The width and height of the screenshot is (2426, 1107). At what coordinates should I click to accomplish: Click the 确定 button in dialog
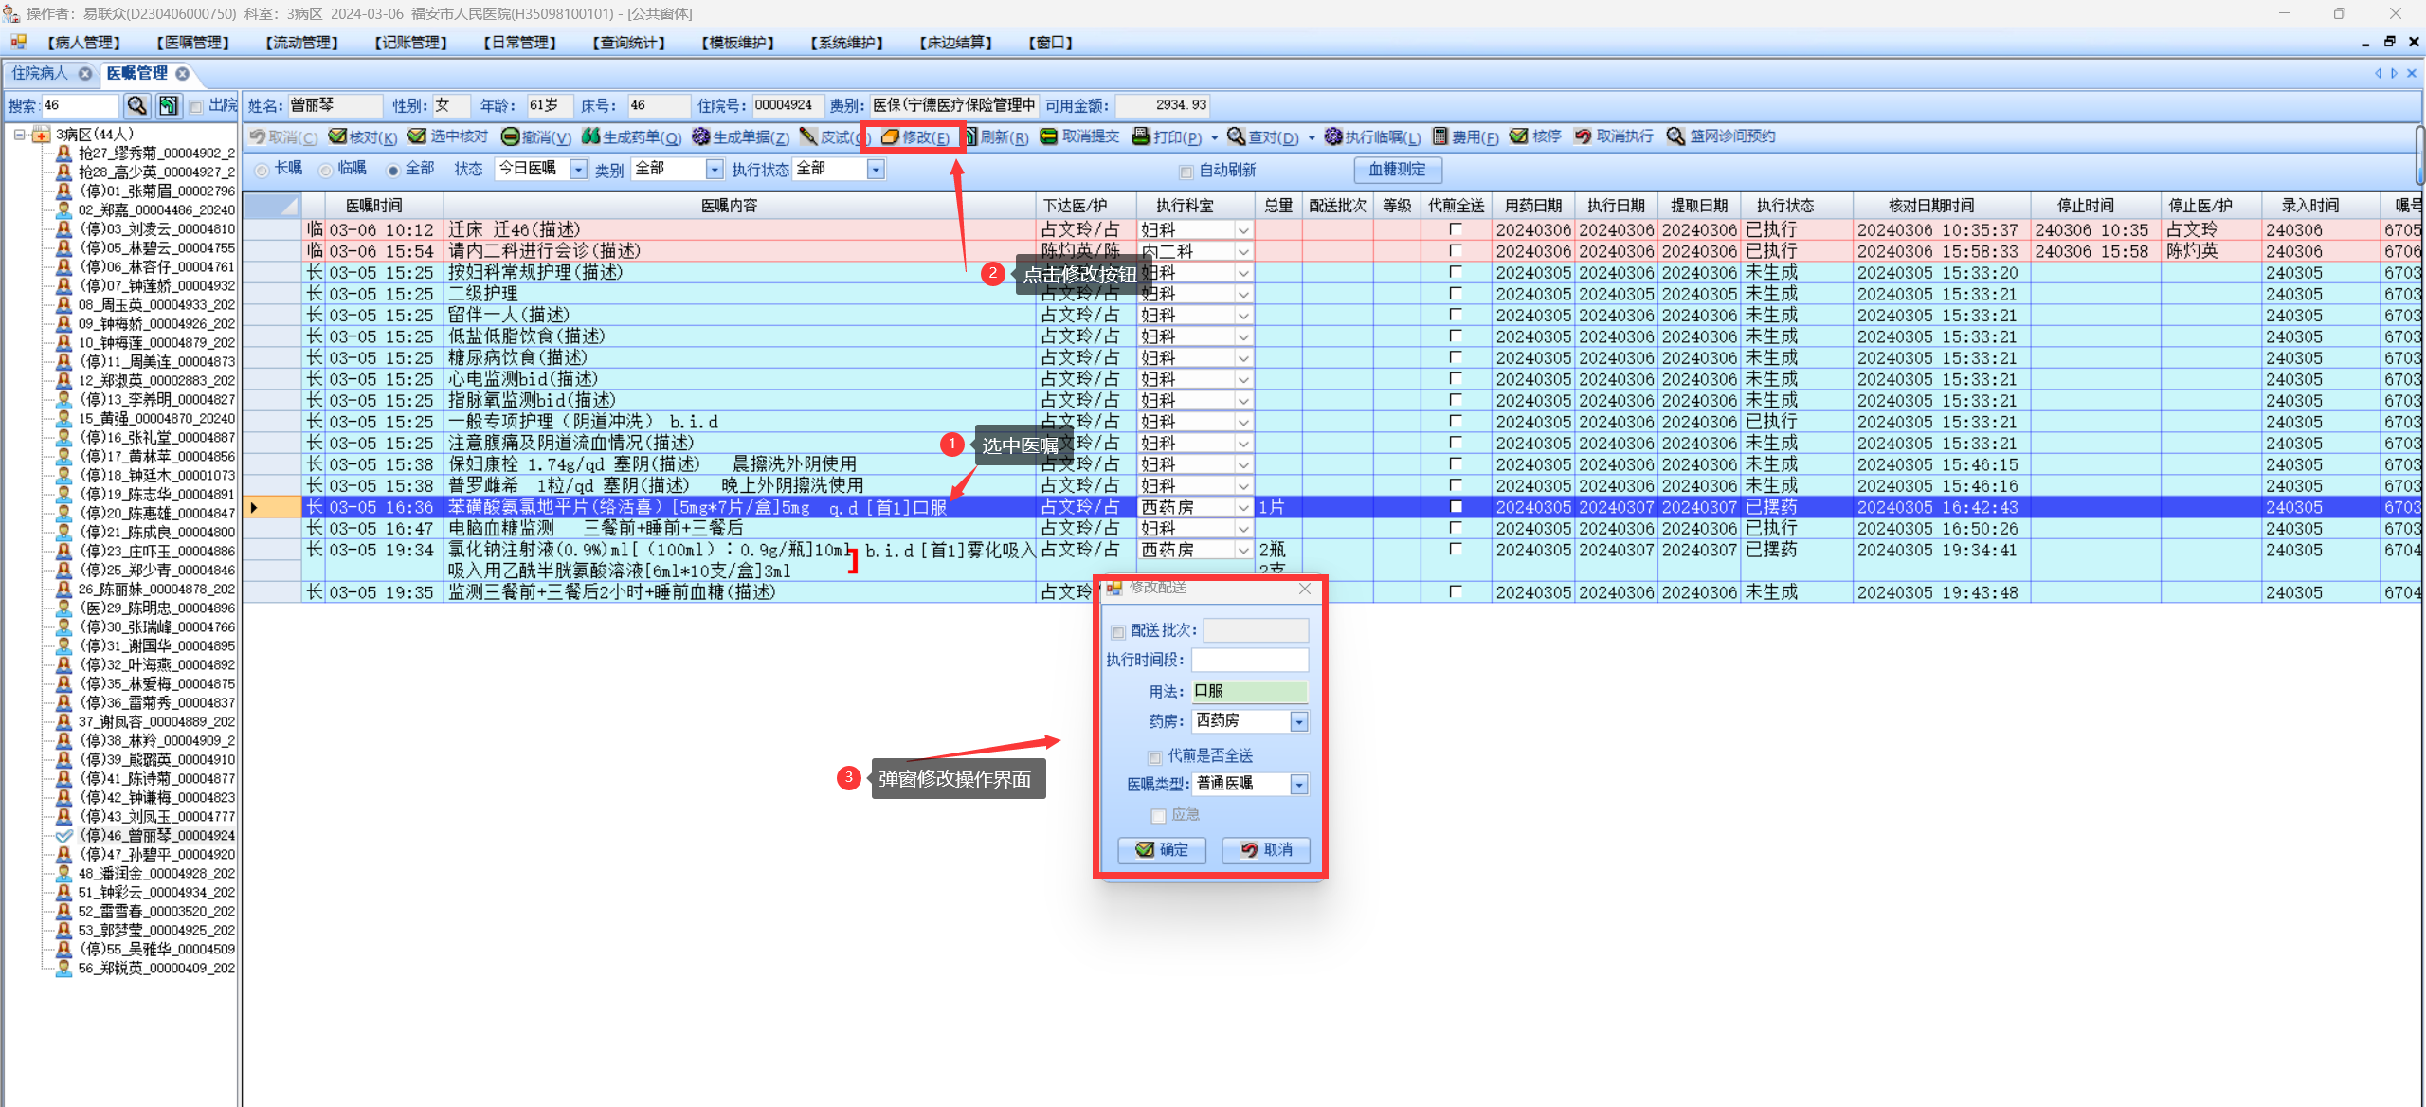pyautogui.click(x=1162, y=850)
